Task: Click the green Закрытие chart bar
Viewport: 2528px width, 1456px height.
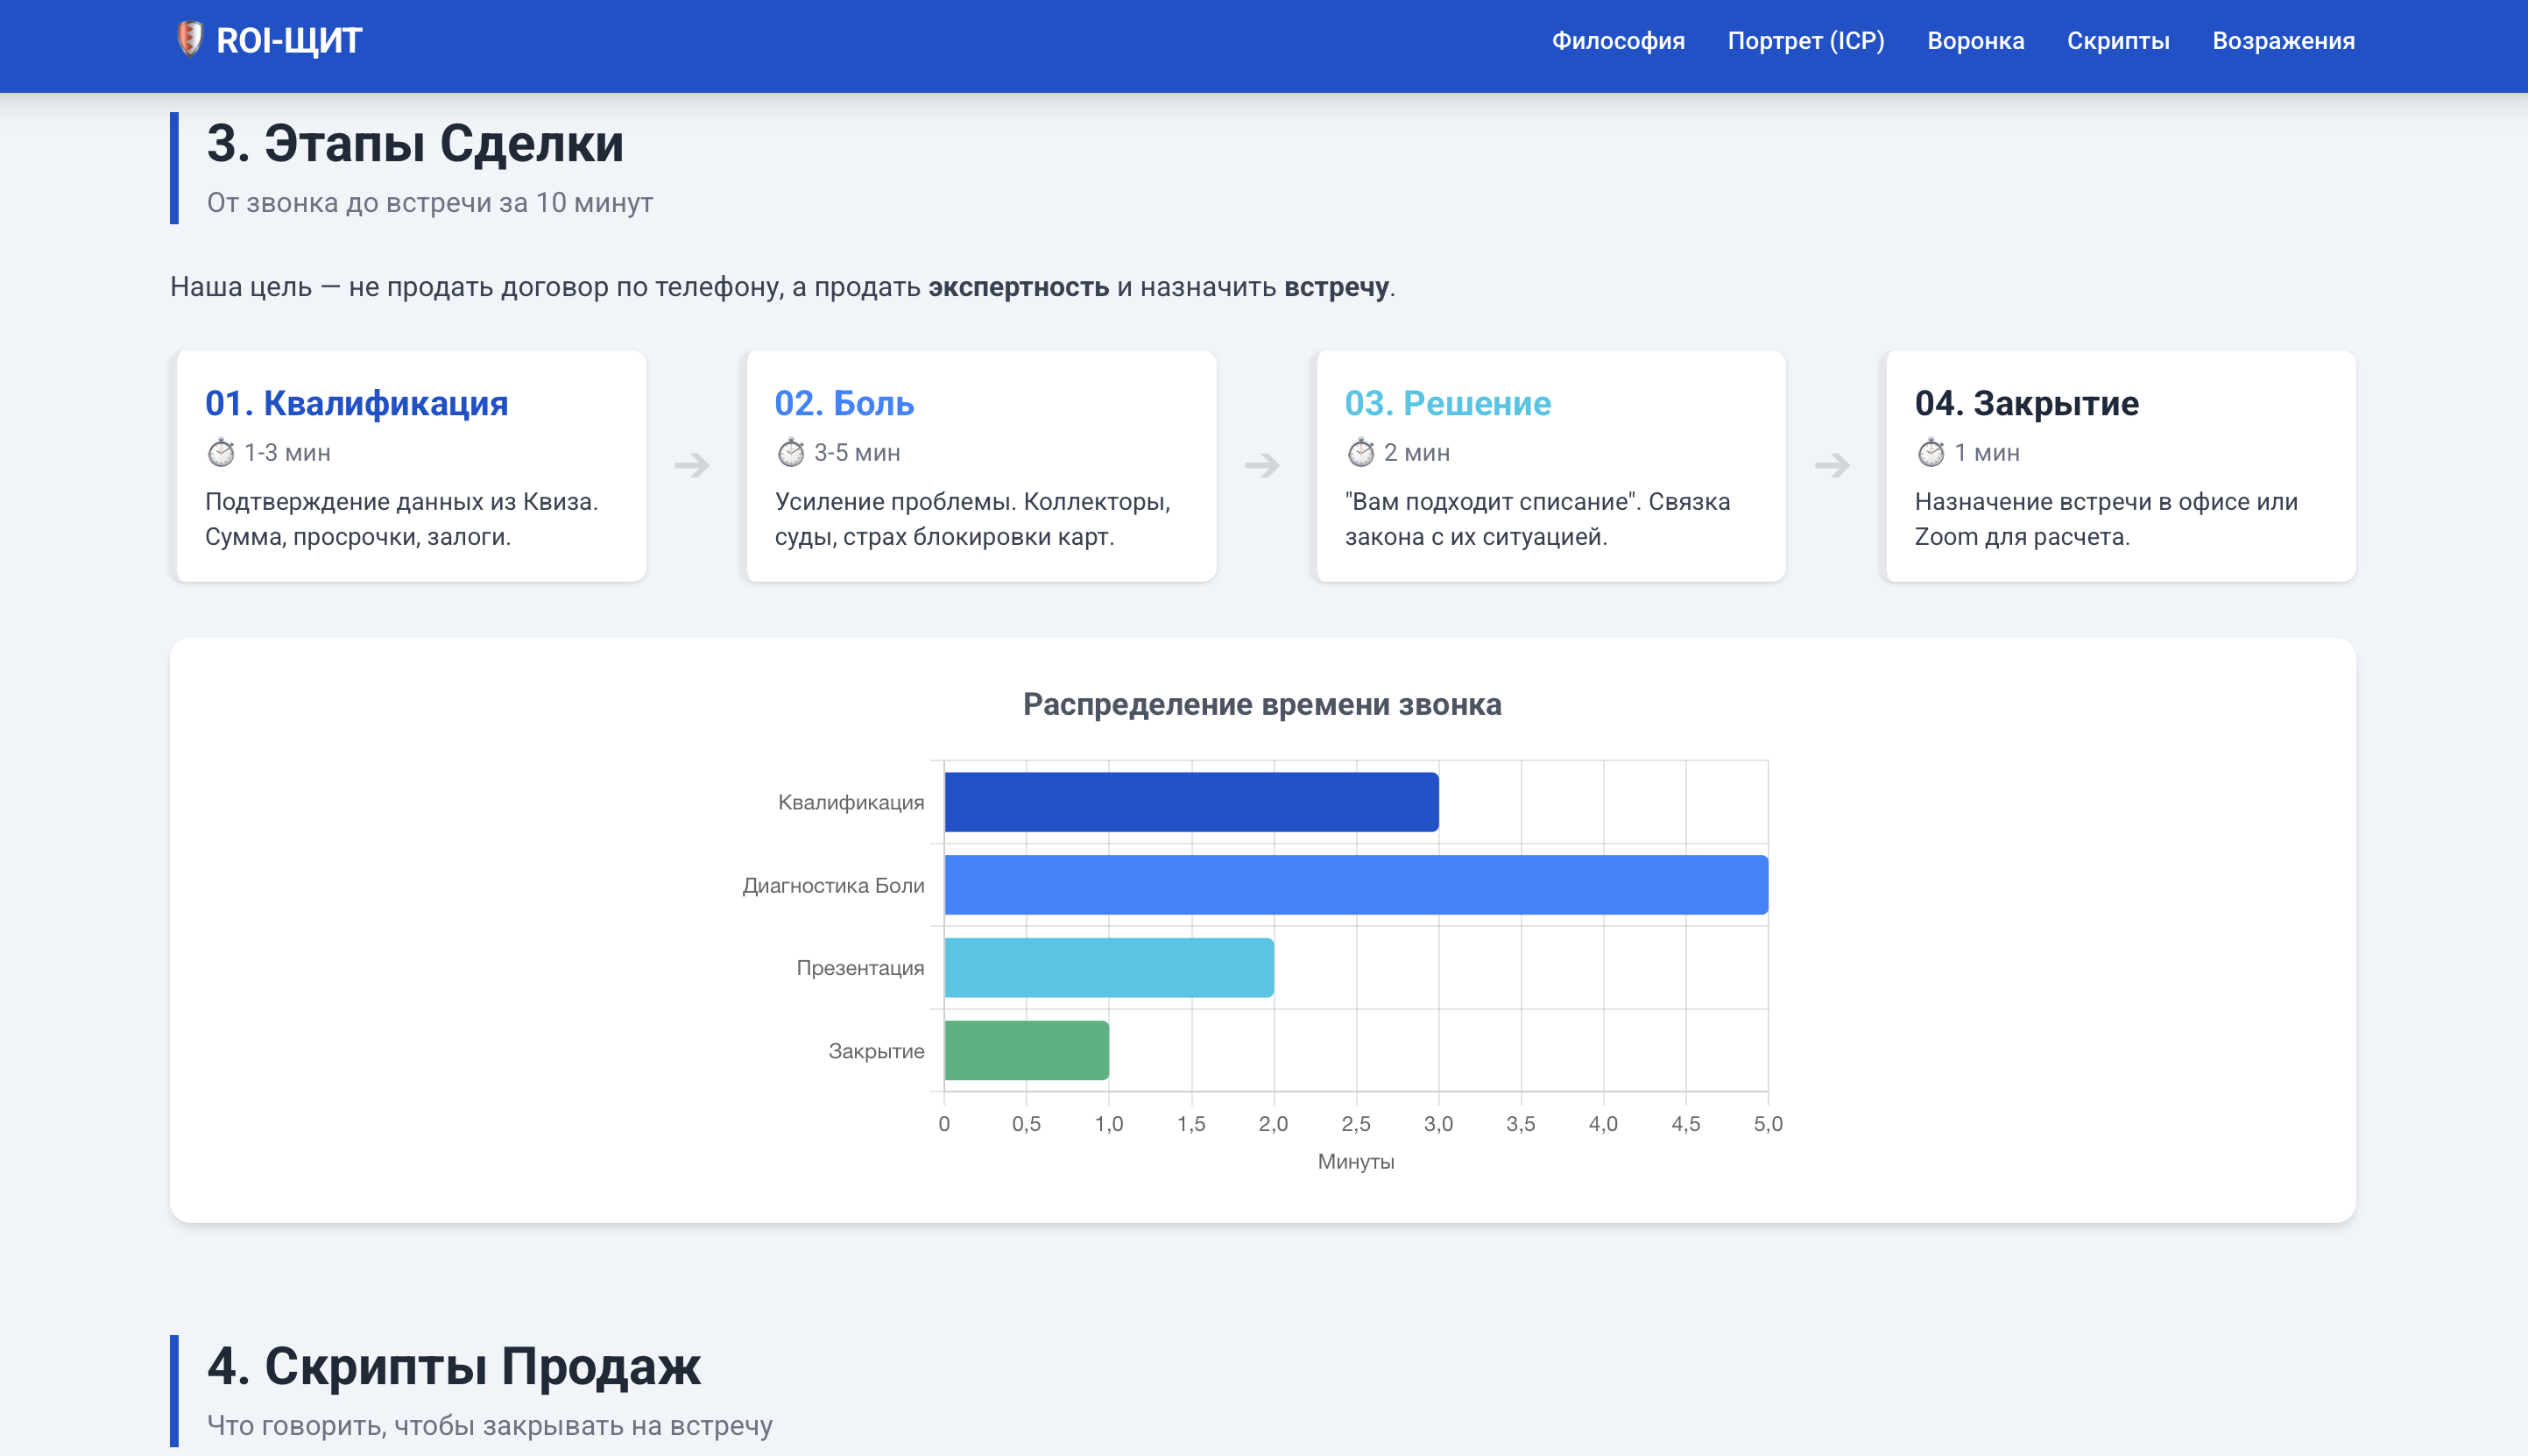Action: click(1027, 1051)
